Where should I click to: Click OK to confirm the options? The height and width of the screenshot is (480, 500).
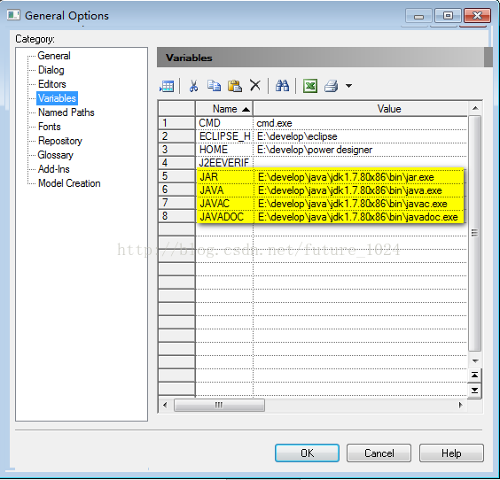pos(307,453)
